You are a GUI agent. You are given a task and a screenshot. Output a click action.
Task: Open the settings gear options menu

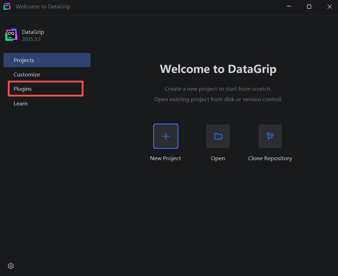[11, 266]
